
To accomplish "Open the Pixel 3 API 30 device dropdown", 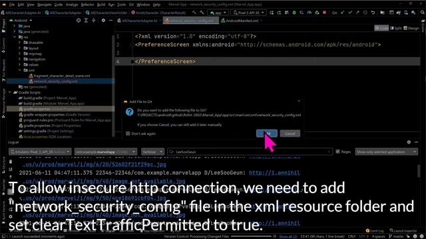I will pyautogui.click(x=248, y=13).
